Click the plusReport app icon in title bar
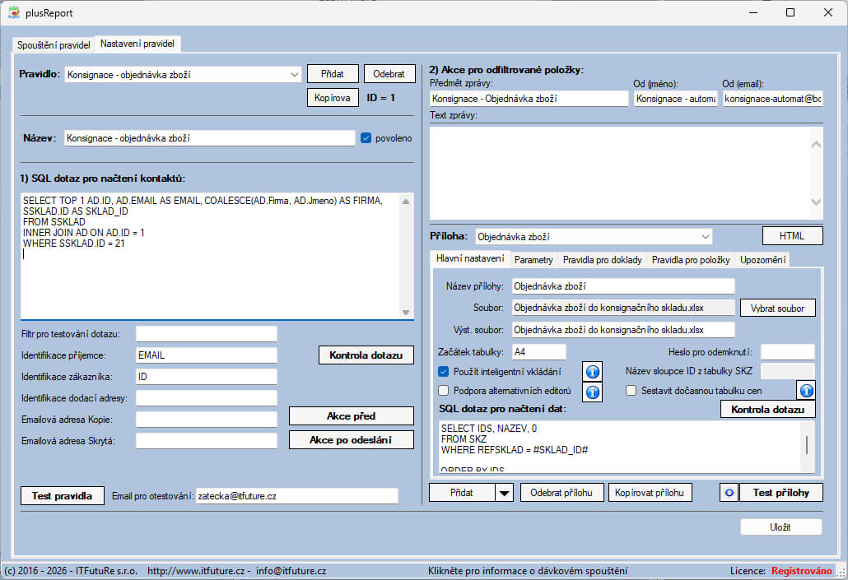The width and height of the screenshot is (848, 580). [13, 12]
